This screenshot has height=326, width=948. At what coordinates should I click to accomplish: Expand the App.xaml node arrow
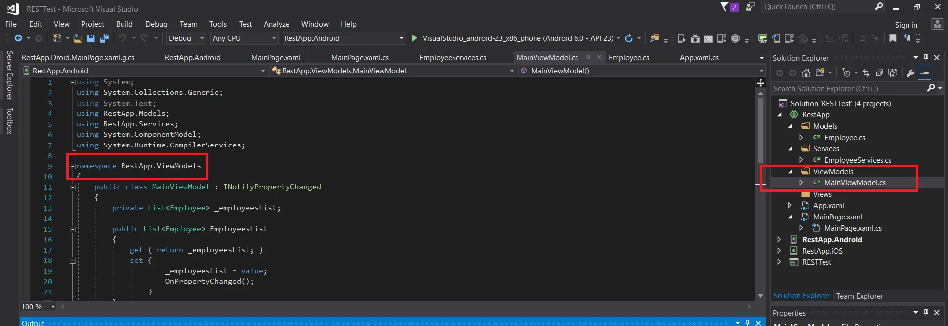[790, 205]
